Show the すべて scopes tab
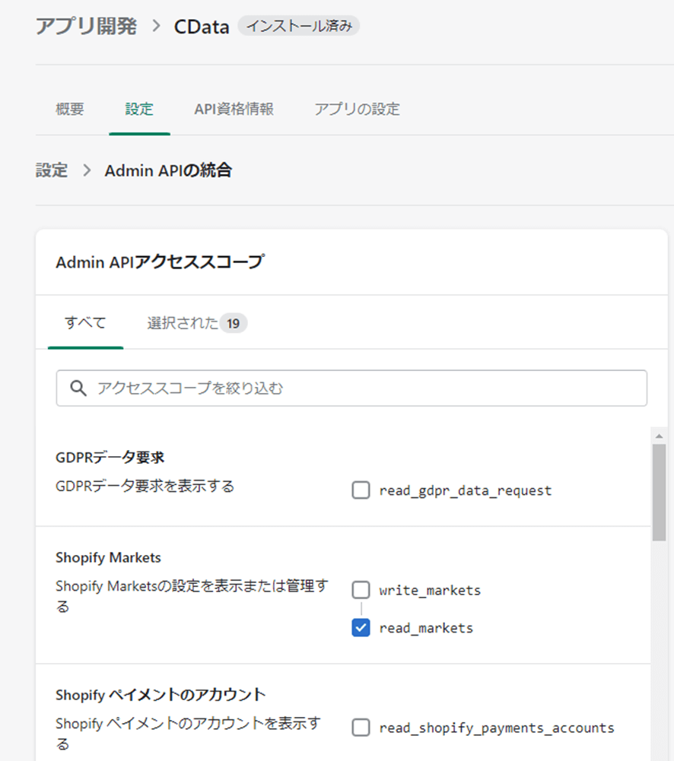Screen dimensions: 674x761 (x=85, y=323)
